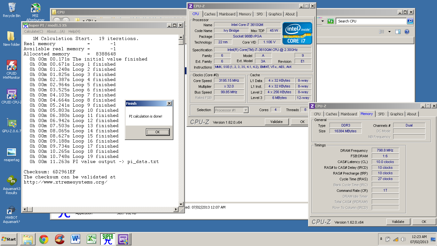Screen dimensions: 437x246
Task: Click Super PI horizontal scrollbar left arrow
Action: (x=25, y=209)
